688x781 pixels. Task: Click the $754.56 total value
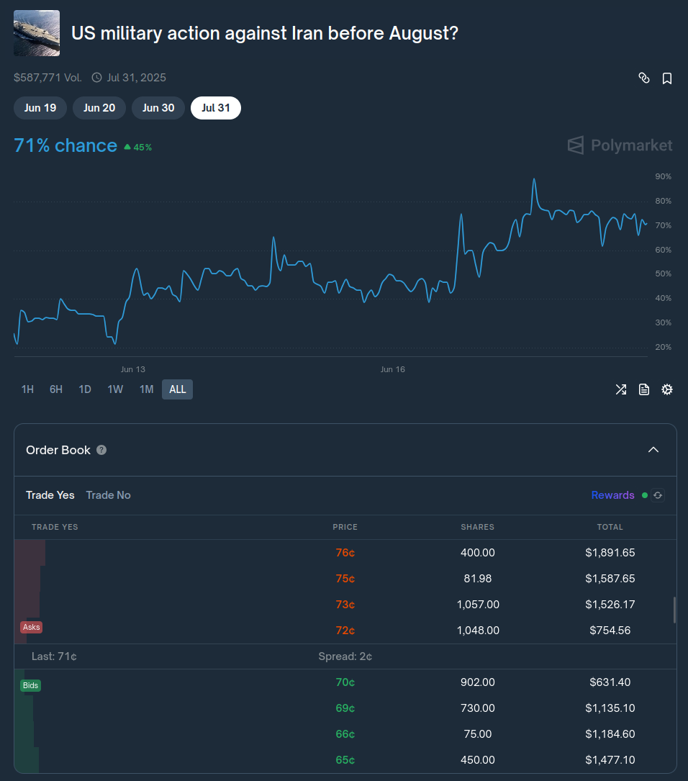point(610,631)
